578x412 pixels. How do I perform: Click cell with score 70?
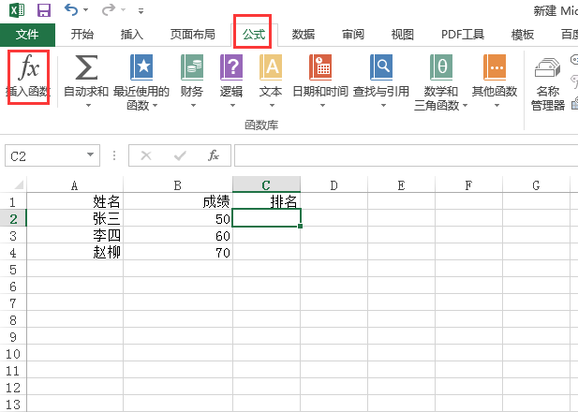click(x=178, y=252)
